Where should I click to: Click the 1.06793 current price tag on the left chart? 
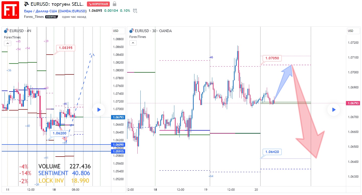118,117
